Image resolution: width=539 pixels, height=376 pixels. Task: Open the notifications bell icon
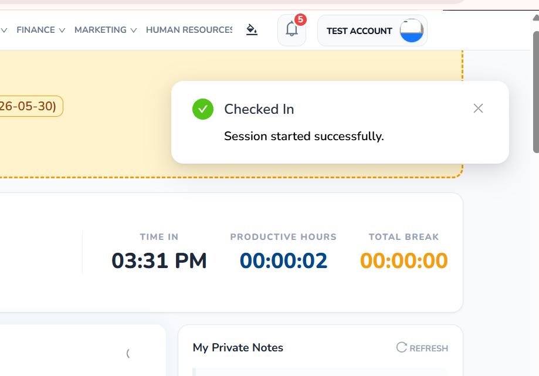pos(291,31)
